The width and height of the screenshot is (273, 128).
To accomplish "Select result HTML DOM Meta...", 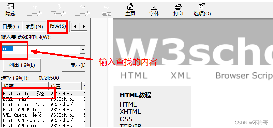I will (43, 110).
